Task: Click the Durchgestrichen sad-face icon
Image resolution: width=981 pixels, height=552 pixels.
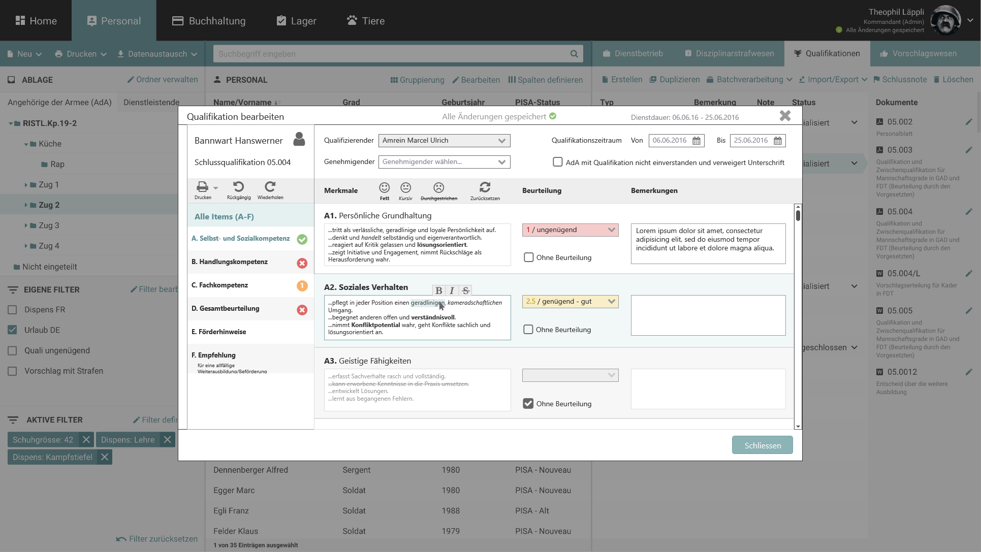Action: [x=438, y=187]
